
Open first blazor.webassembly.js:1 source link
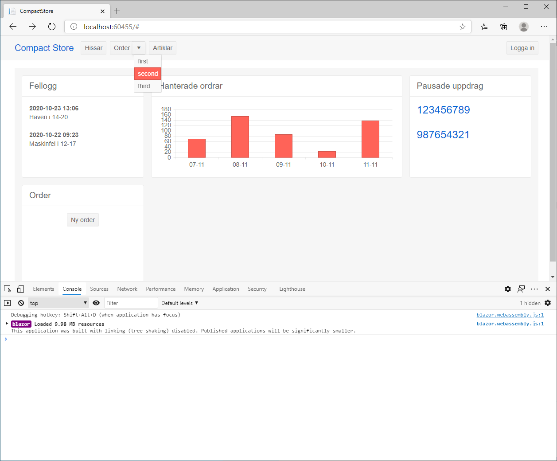click(x=510, y=315)
